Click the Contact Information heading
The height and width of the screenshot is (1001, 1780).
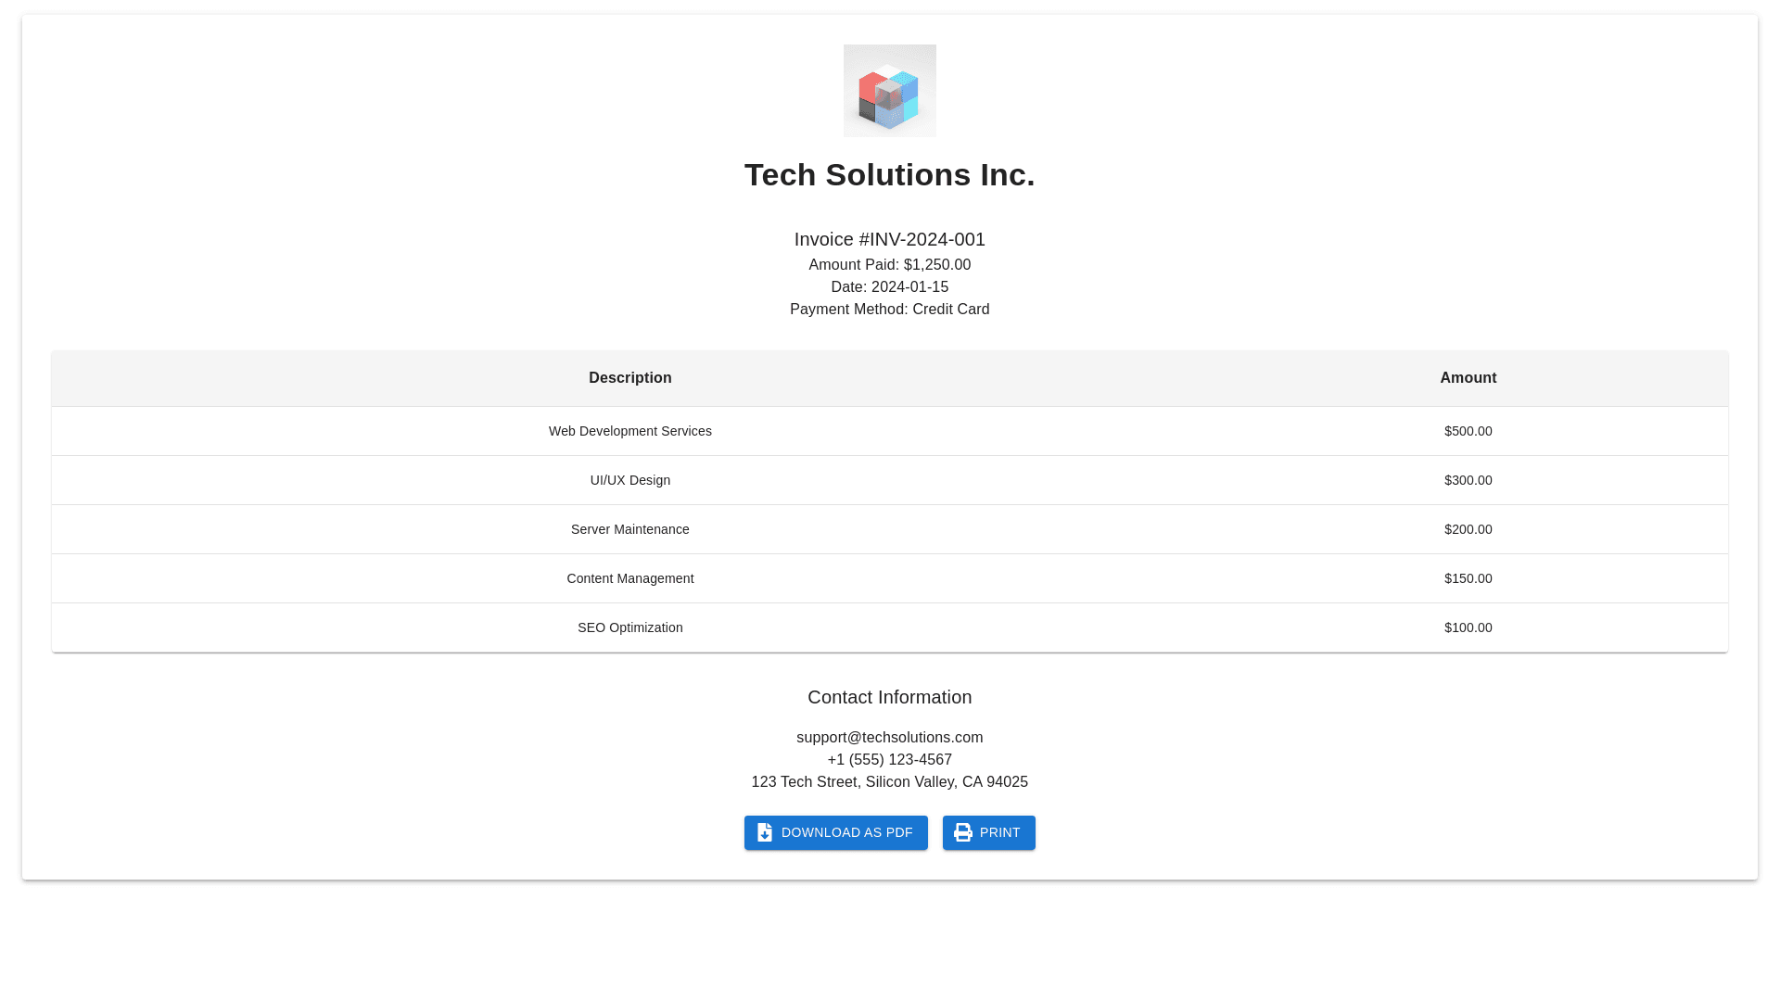point(889,697)
